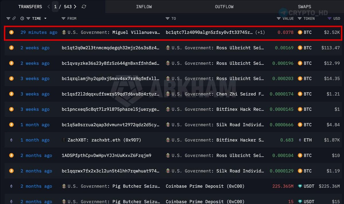This screenshot has width=344, height=204.
Task: Open sender address bc1pncxeq5c8qt7lz9l875pharel5jueryge
Action: (111, 109)
